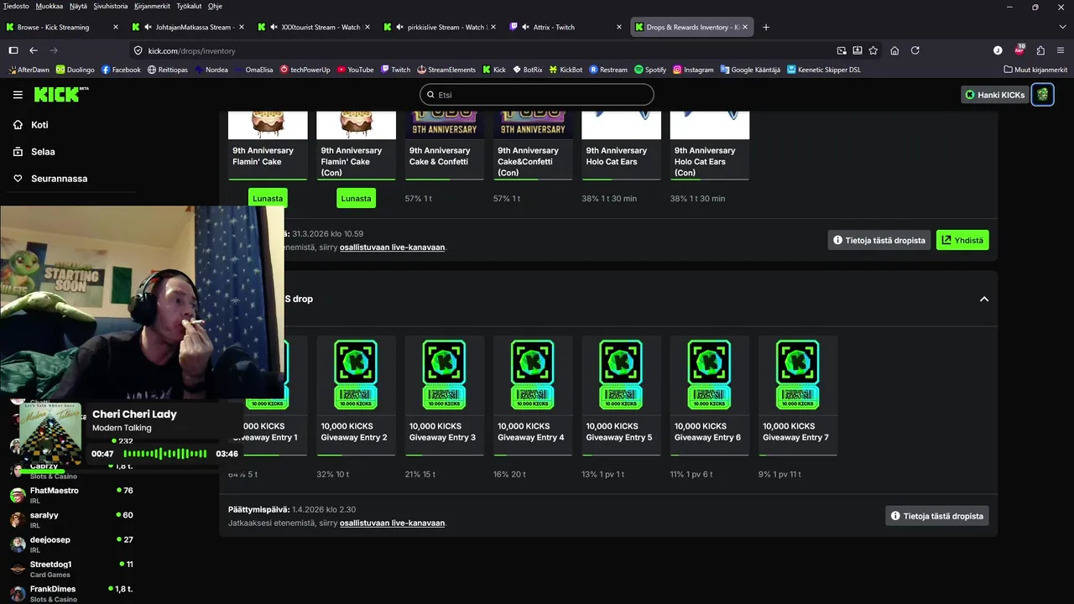Open the Twitch bookmark
Image resolution: width=1074 pixels, height=604 pixels.
coord(395,70)
